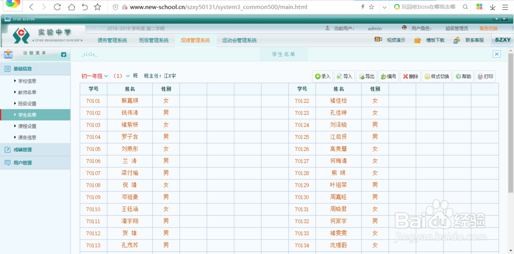Select student 赖嘉琪 name cell
Image resolution: width=514 pixels, height=254 pixels.
[x=130, y=101]
